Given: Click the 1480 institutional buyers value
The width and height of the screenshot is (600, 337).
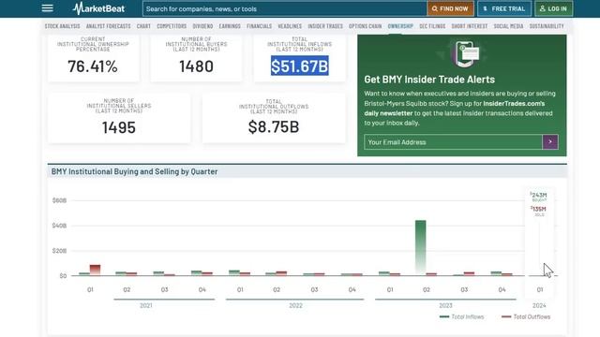Looking at the screenshot, I should 196,66.
